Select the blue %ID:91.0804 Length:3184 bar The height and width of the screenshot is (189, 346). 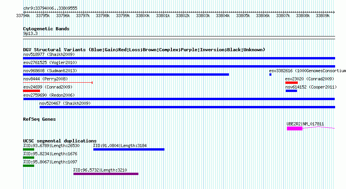(129, 149)
